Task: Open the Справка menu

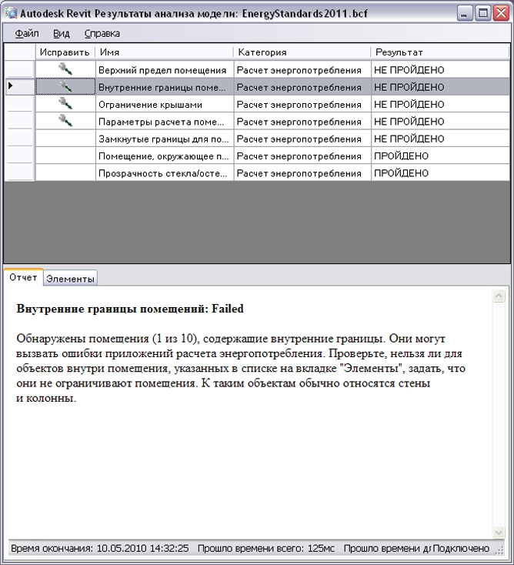Action: click(102, 34)
